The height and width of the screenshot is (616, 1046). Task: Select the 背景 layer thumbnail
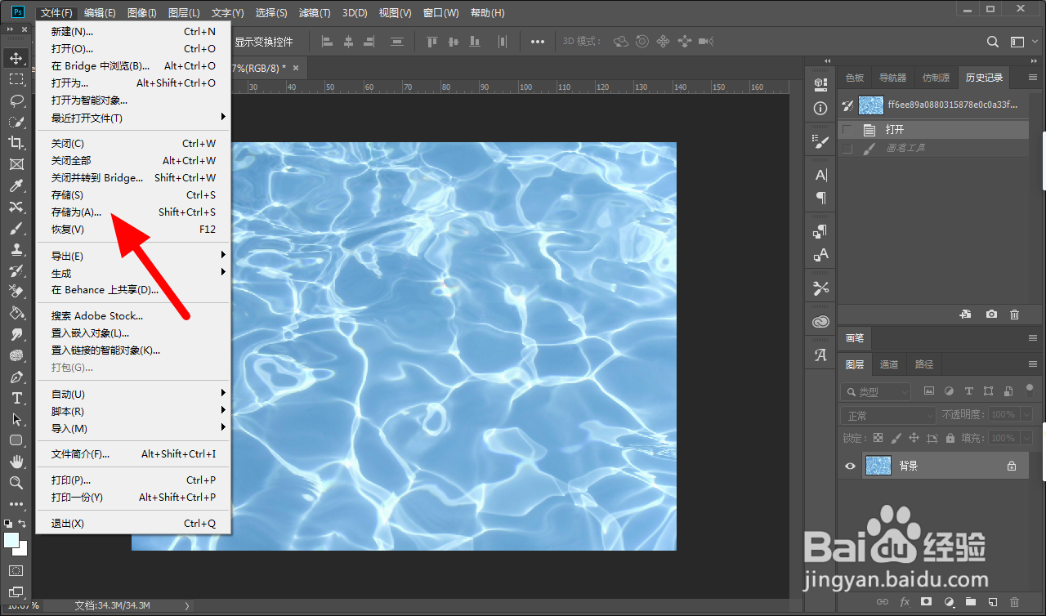coord(878,466)
